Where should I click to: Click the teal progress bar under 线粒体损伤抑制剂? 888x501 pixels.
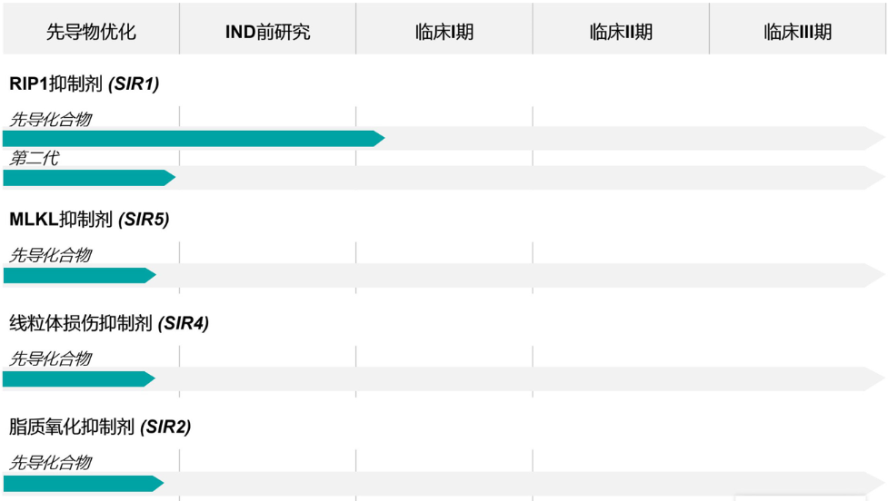79,378
